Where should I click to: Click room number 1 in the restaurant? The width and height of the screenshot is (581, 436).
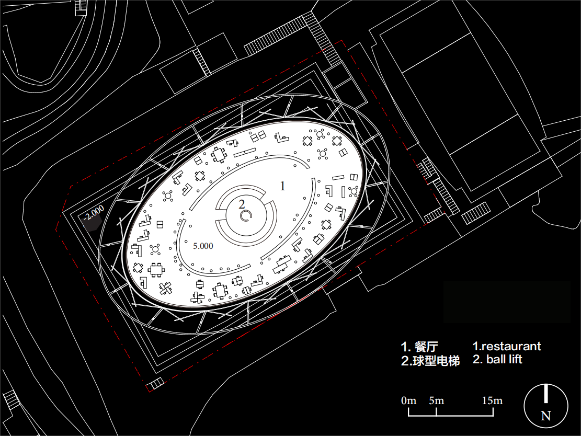pyautogui.click(x=283, y=186)
